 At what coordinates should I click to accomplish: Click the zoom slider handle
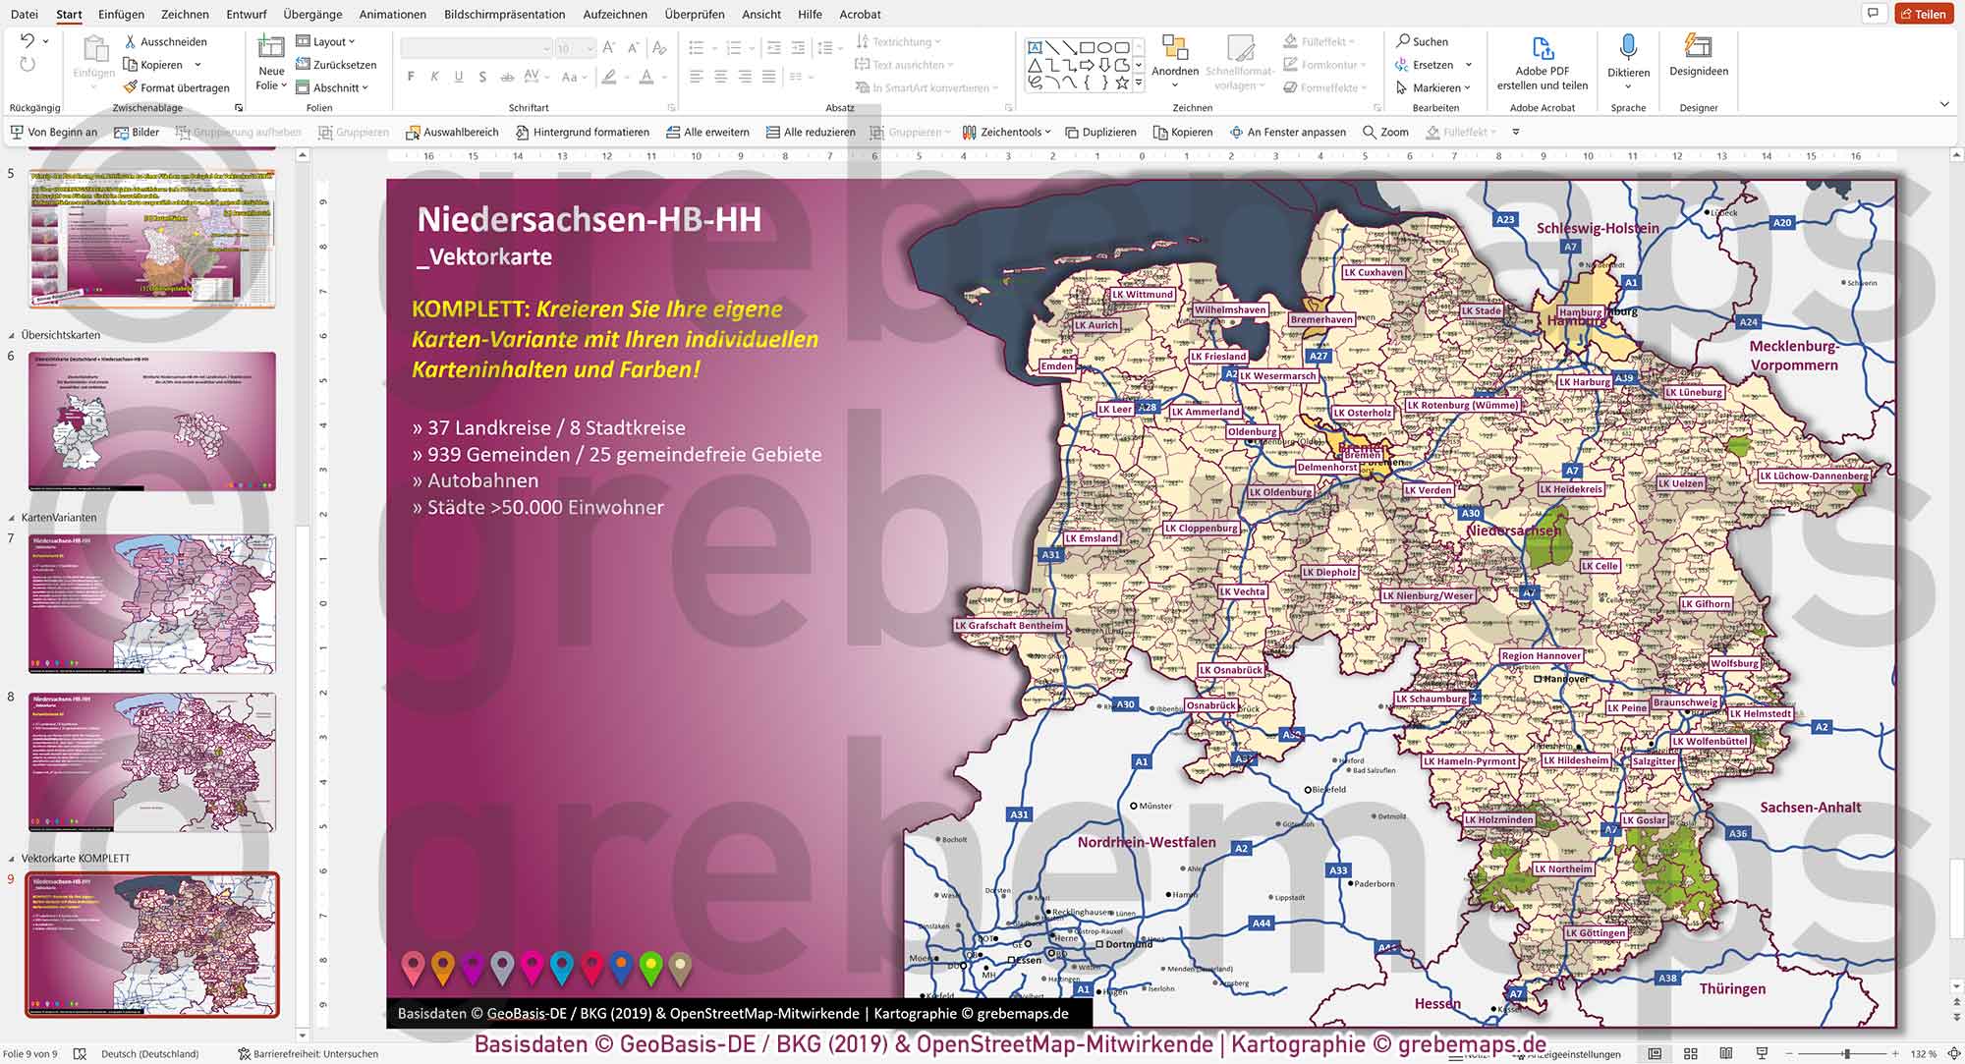click(x=1845, y=1053)
